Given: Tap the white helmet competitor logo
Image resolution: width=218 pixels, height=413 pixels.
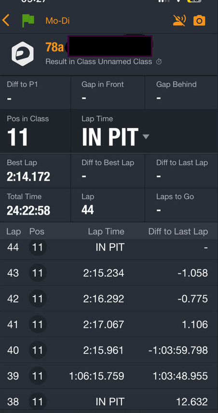Looking at the screenshot, I should [x=23, y=54].
